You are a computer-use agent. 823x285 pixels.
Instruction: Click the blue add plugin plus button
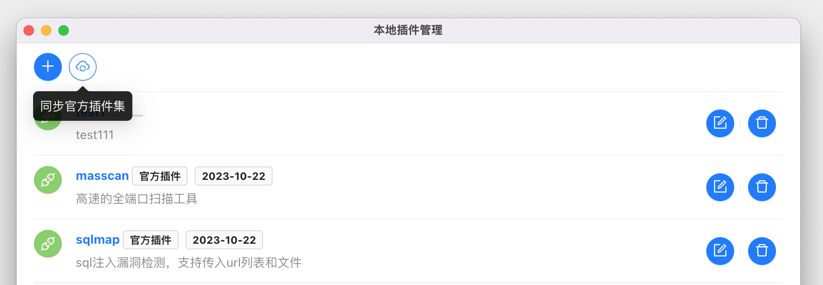pyautogui.click(x=48, y=67)
